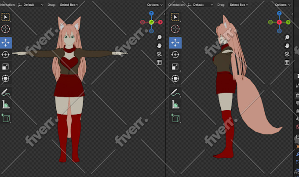
Task: Pick the Add Cube tool in left viewport
Action: (x=6, y=118)
